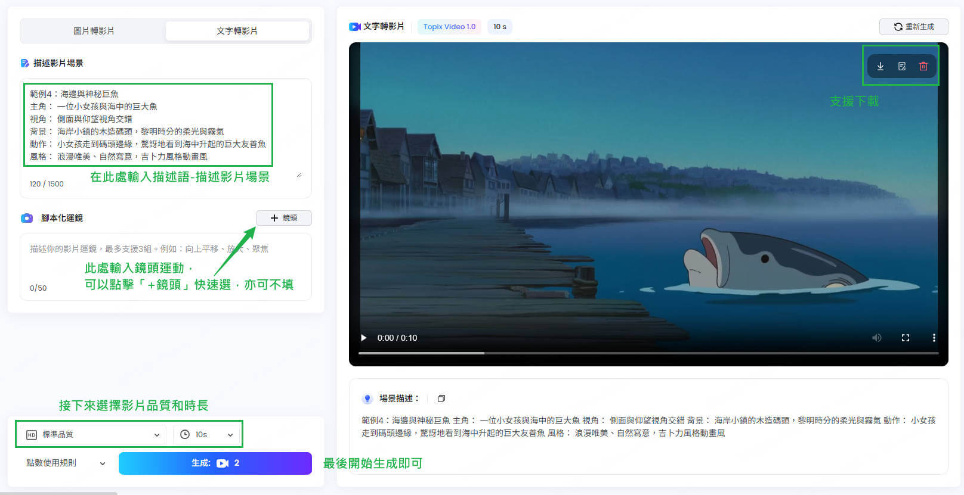Click the video progress bar
Image resolution: width=964 pixels, height=495 pixels.
click(648, 353)
